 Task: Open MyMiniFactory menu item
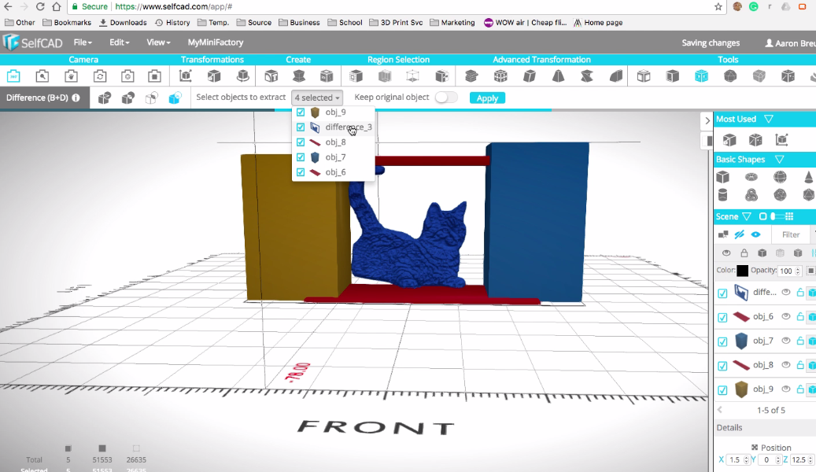coord(216,42)
